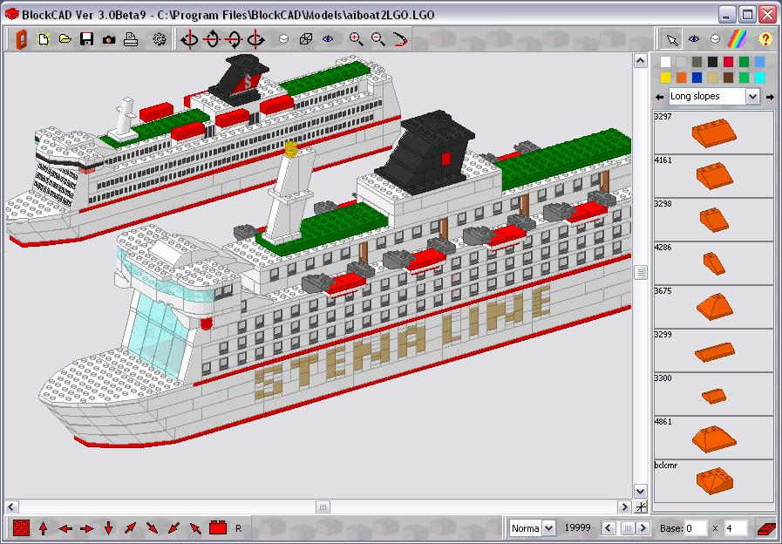Move the brick with the right arrow
The height and width of the screenshot is (544, 782).
(x=87, y=528)
